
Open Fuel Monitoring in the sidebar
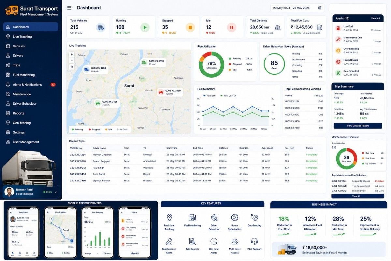pos(31,75)
